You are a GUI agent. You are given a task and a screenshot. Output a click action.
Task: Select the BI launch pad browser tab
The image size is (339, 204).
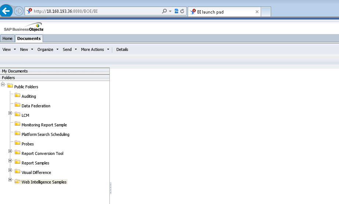(x=224, y=12)
